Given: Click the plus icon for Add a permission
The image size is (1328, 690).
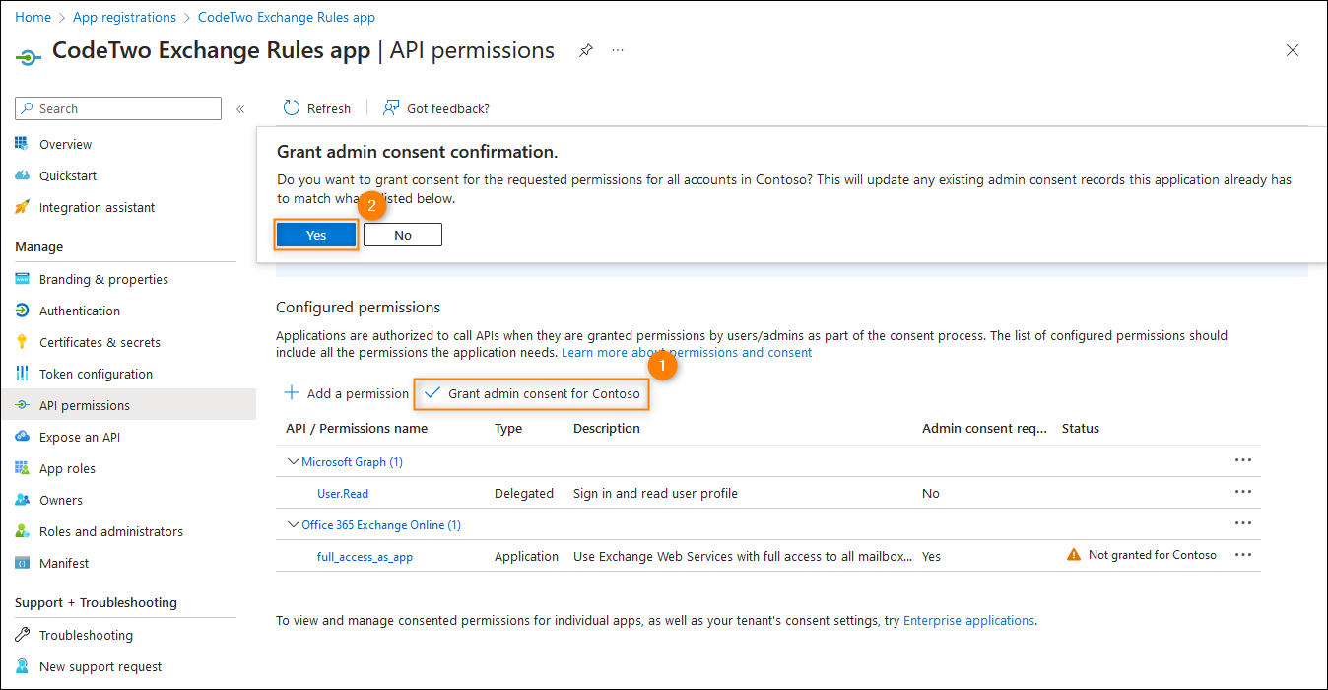Looking at the screenshot, I should [292, 393].
